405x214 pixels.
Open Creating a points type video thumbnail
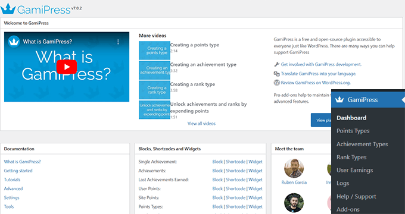pos(154,51)
